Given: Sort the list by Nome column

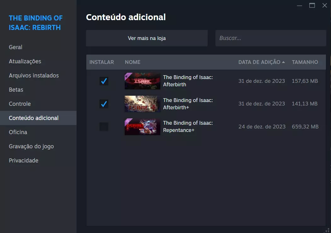Looking at the screenshot, I should click(133, 62).
